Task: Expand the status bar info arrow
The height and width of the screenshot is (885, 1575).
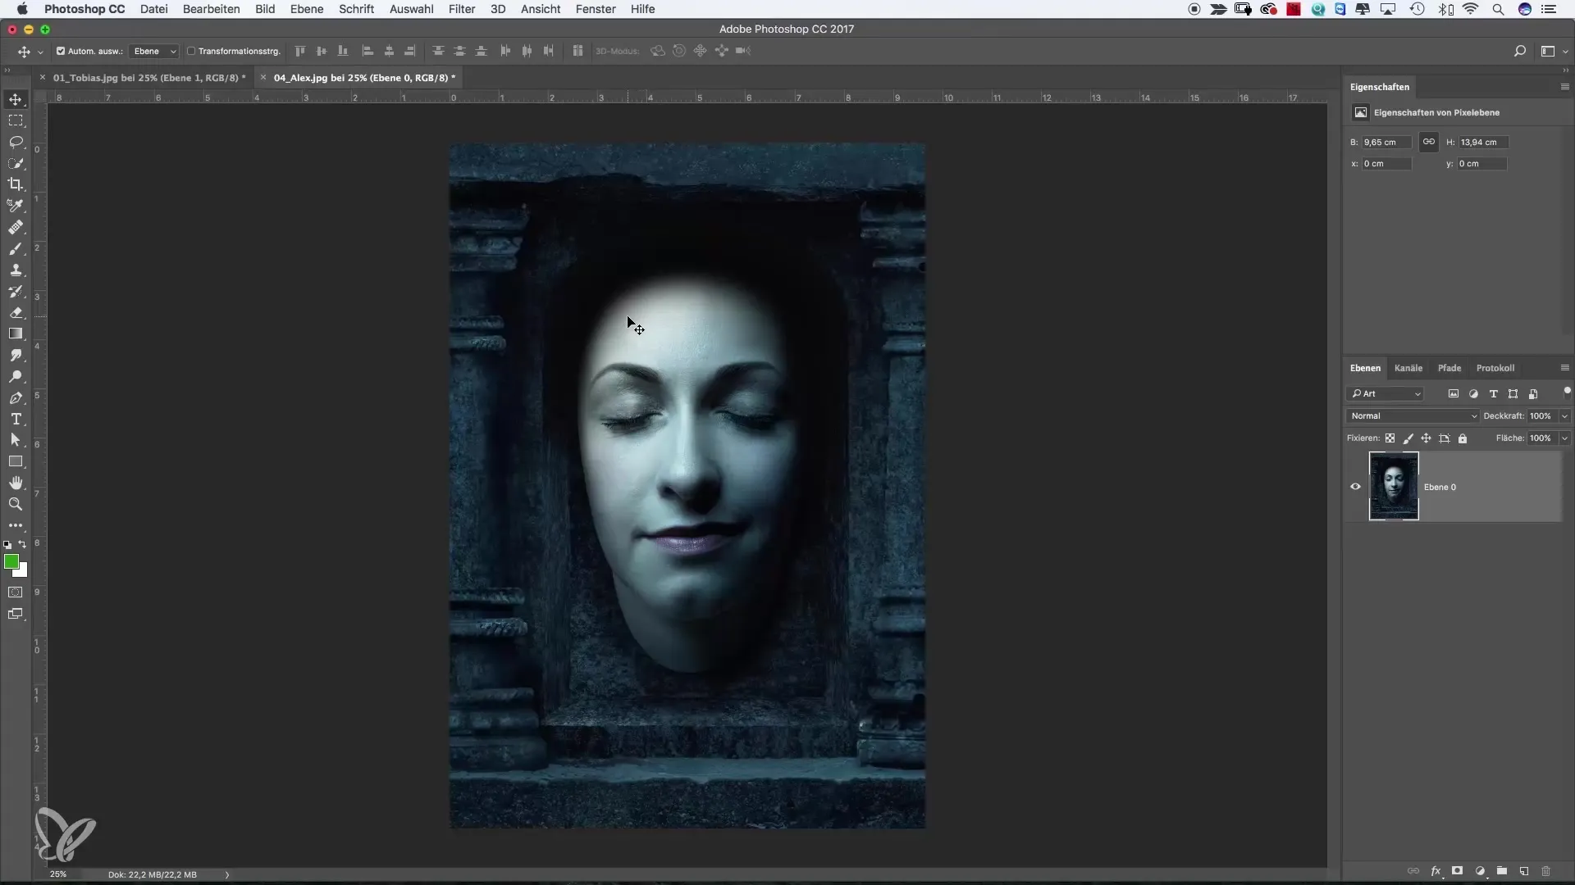Action: (227, 874)
